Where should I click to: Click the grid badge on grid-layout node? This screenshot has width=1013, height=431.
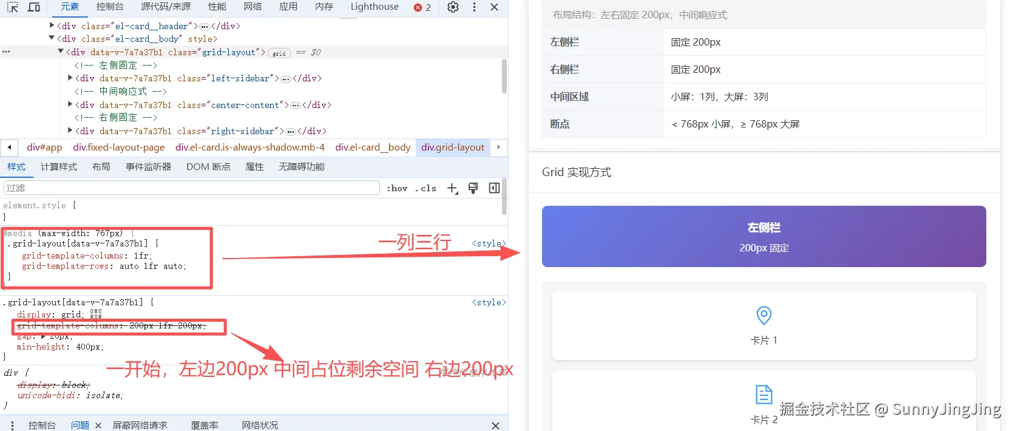click(x=279, y=53)
